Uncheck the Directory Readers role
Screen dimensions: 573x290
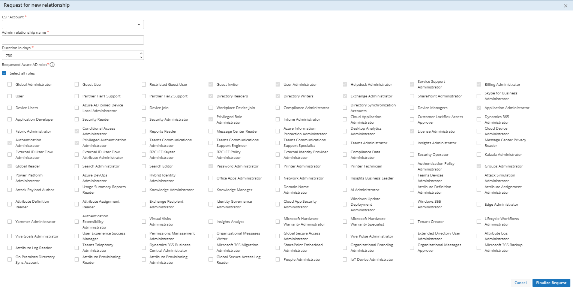tap(211, 96)
